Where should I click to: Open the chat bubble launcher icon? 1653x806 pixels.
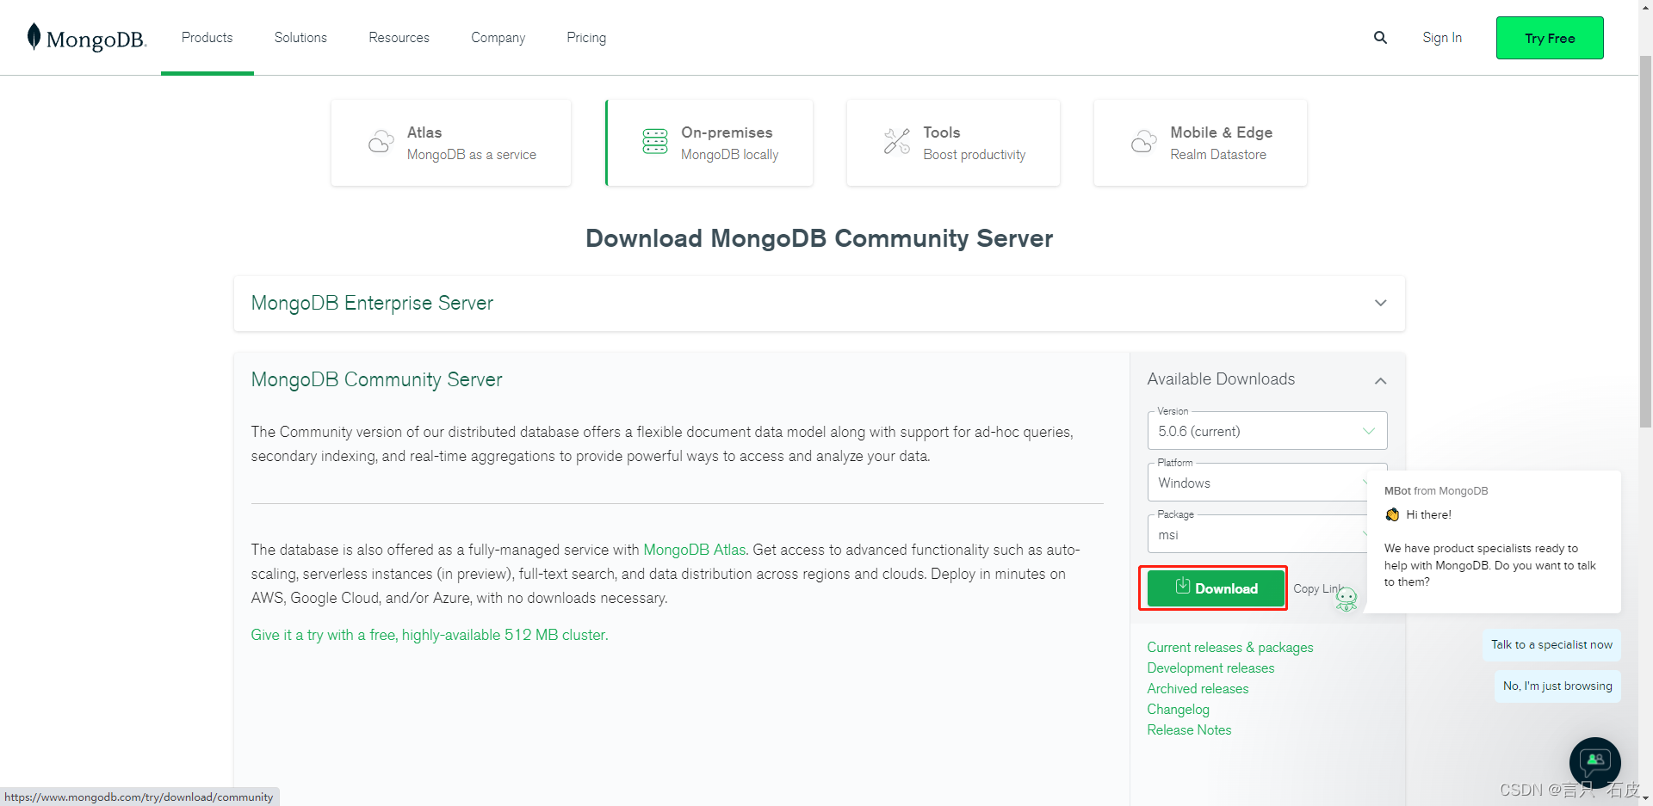[1594, 762]
